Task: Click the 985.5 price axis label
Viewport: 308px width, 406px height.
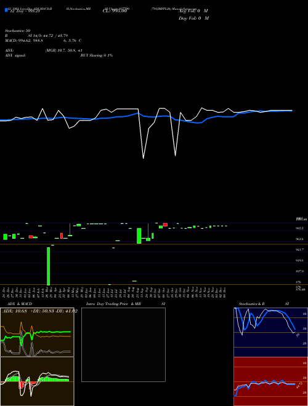Action: pyautogui.click(x=300, y=228)
